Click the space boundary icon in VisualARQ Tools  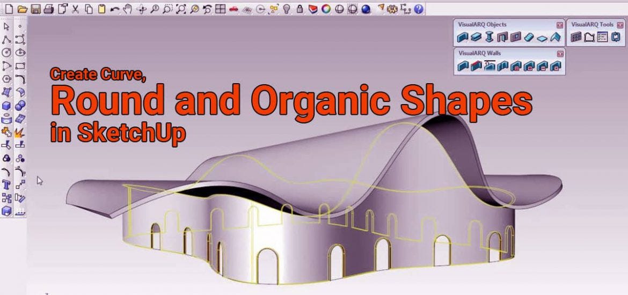(x=589, y=38)
